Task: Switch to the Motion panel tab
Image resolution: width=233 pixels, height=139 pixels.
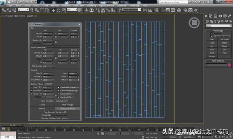Action: 220,16
